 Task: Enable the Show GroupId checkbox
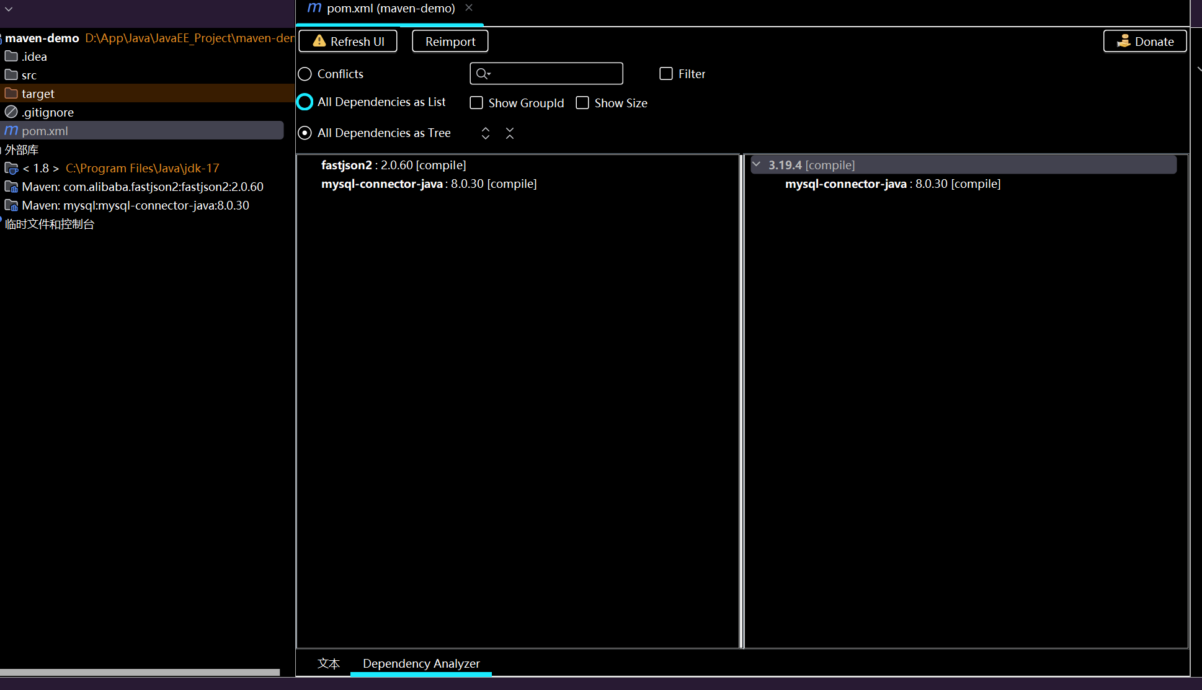point(476,103)
